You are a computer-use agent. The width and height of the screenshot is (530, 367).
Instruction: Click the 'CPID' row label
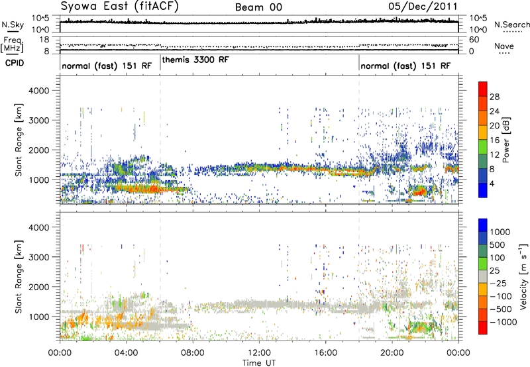pos(15,63)
